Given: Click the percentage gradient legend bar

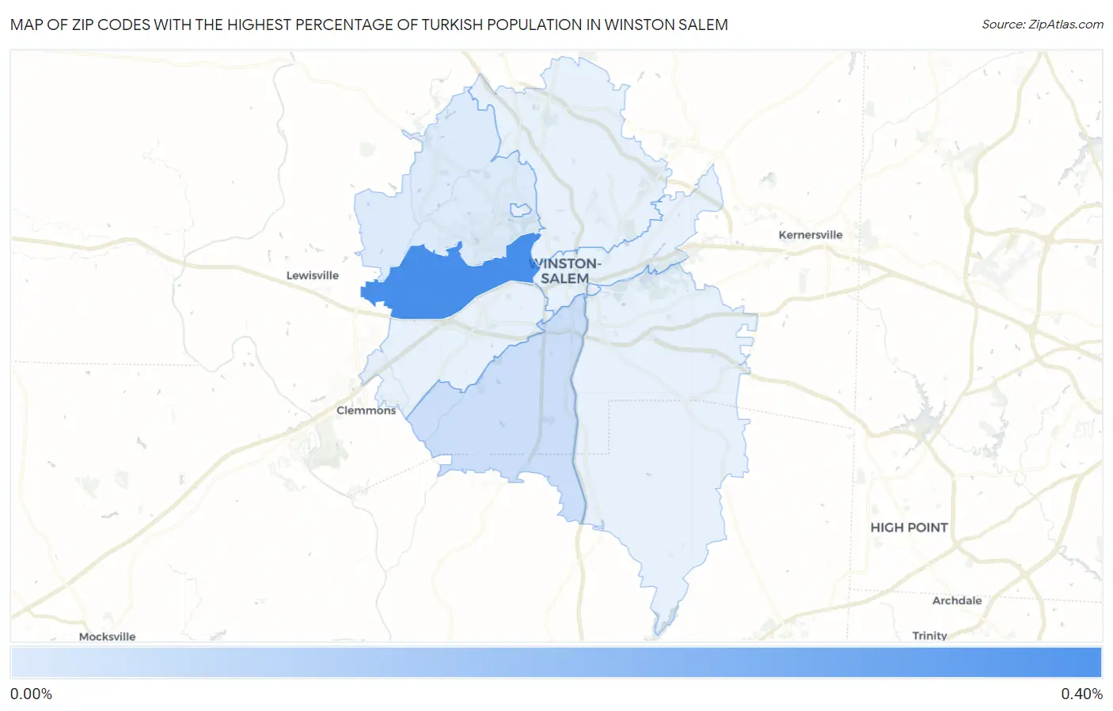Looking at the screenshot, I should 556,663.
